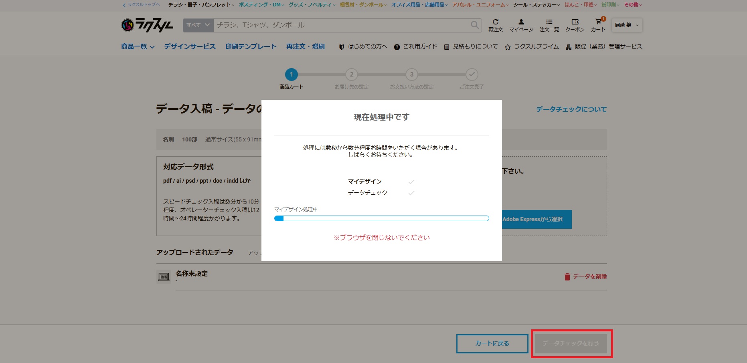Click step 3 お支払い方法の設定 circle
747x363 pixels.
[x=412, y=75]
